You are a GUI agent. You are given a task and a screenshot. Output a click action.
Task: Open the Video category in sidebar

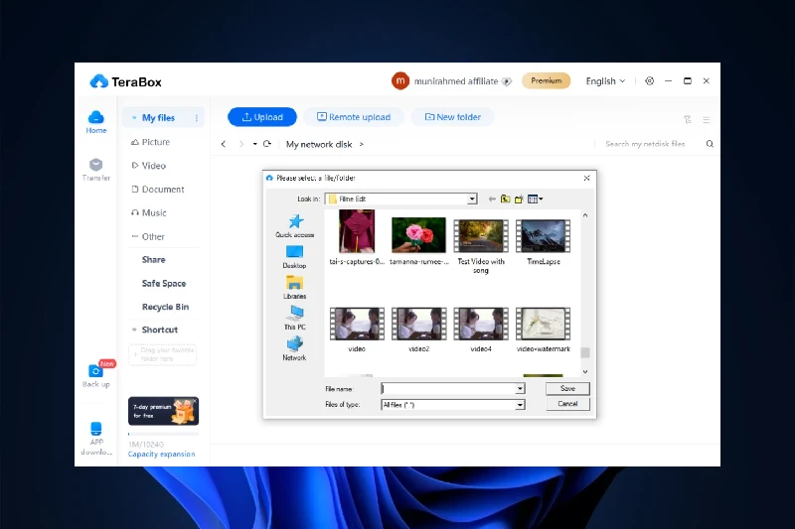pos(153,166)
